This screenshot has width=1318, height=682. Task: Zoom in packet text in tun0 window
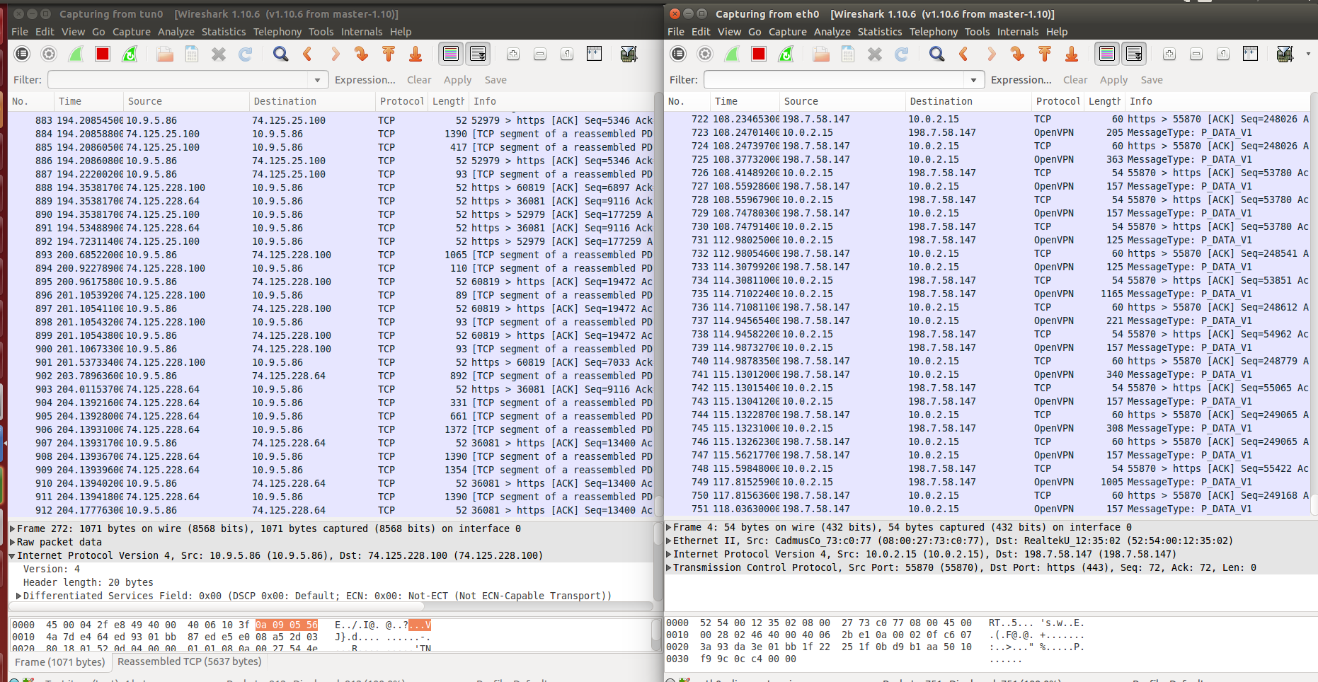click(x=513, y=54)
